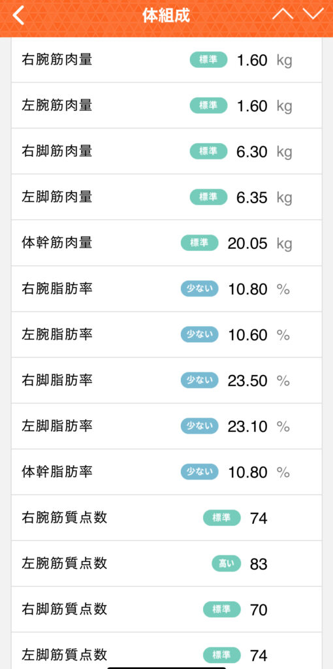The image size is (333, 669).
Task: Go to previous record with up chevron
Action: click(x=283, y=14)
